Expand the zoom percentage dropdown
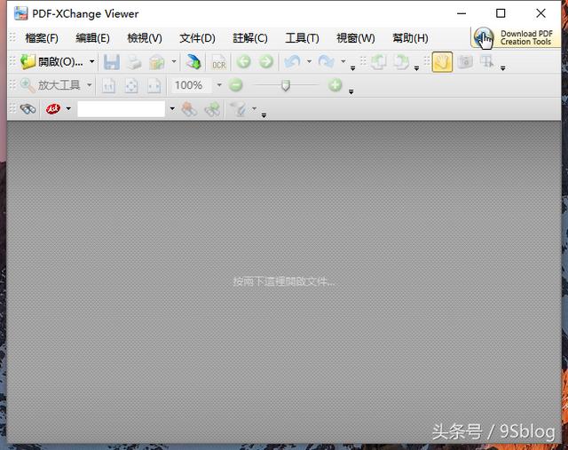Image resolution: width=568 pixels, height=450 pixels. [x=219, y=85]
